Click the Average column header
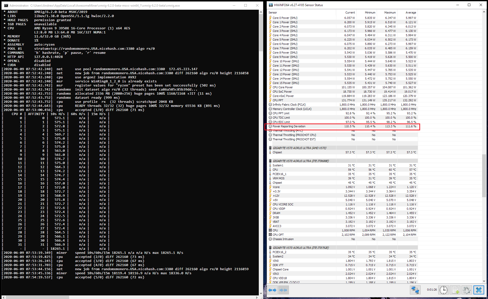This screenshot has height=299, width=488. pos(411,13)
